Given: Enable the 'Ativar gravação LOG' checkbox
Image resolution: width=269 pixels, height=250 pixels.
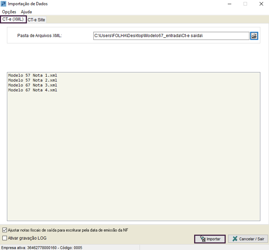Looking at the screenshot, I should click(x=5, y=238).
